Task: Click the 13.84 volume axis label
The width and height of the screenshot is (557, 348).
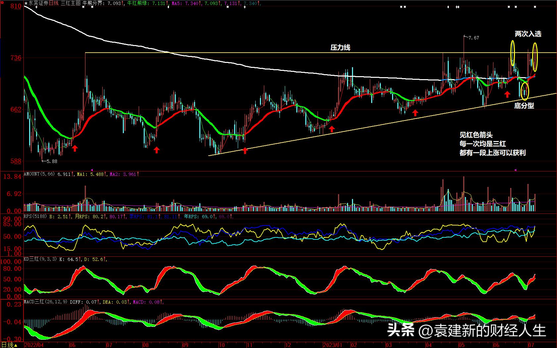Action: 12,176
